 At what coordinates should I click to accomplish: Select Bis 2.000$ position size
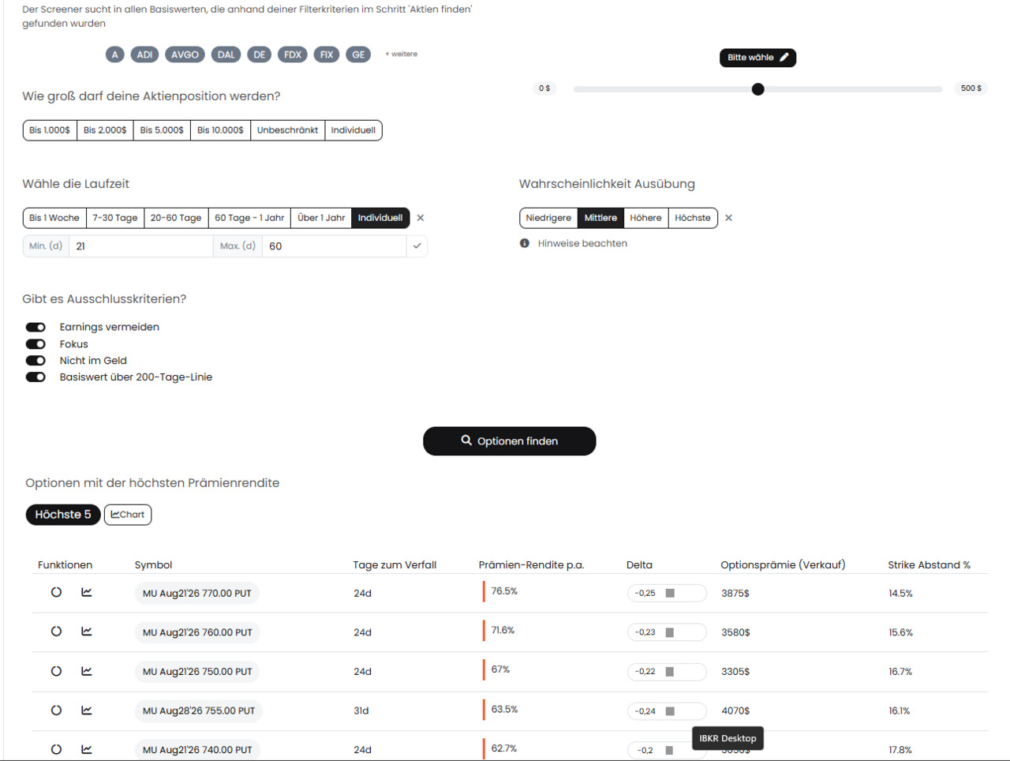click(x=105, y=130)
